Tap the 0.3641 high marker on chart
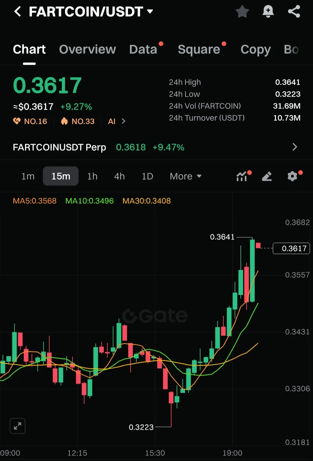The image size is (313, 461). tap(222, 237)
